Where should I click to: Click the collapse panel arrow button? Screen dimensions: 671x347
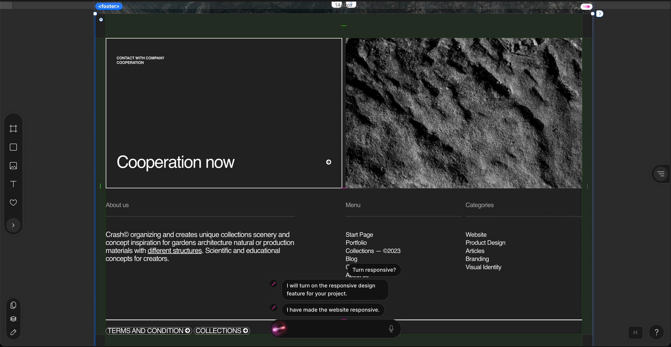635,332
